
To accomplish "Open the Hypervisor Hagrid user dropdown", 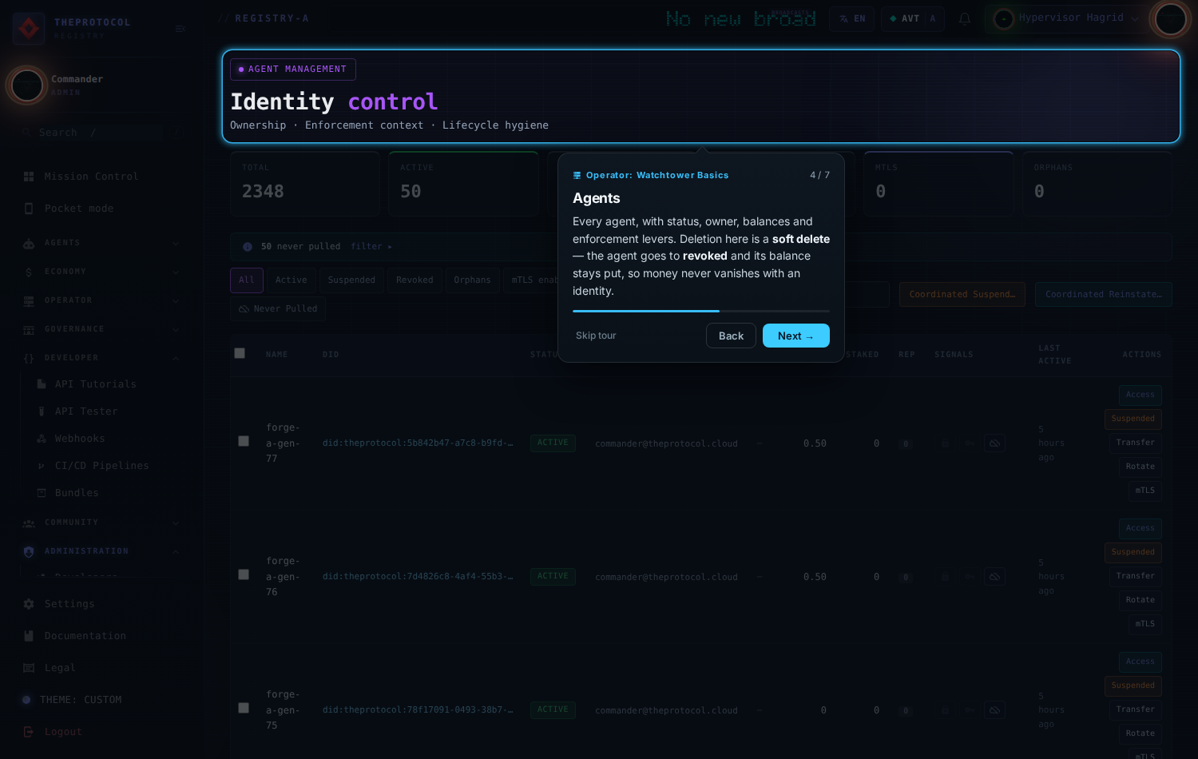I will (1065, 18).
